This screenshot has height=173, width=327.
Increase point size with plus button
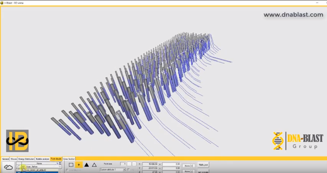[x=134, y=164]
